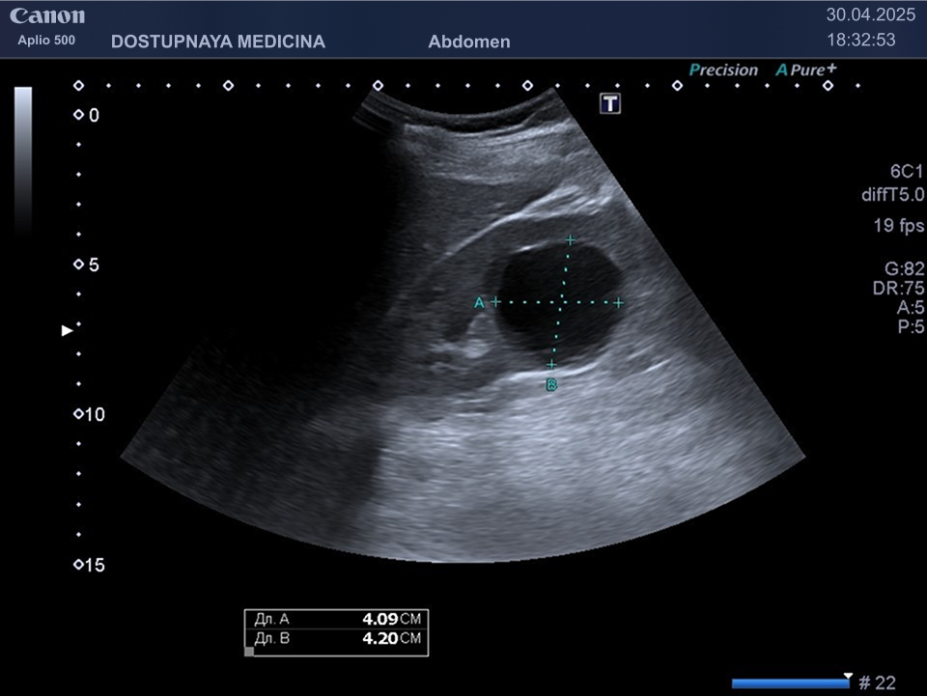Click the bottom caliper cross of measurement B
This screenshot has height=697, width=927.
coord(551,365)
